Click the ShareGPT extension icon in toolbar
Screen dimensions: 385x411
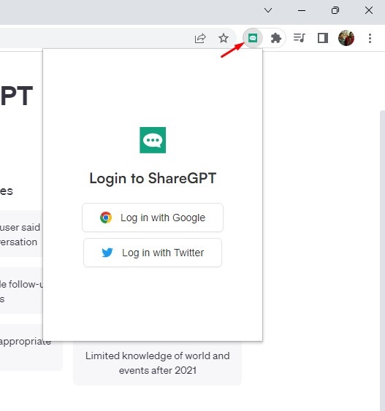click(253, 38)
